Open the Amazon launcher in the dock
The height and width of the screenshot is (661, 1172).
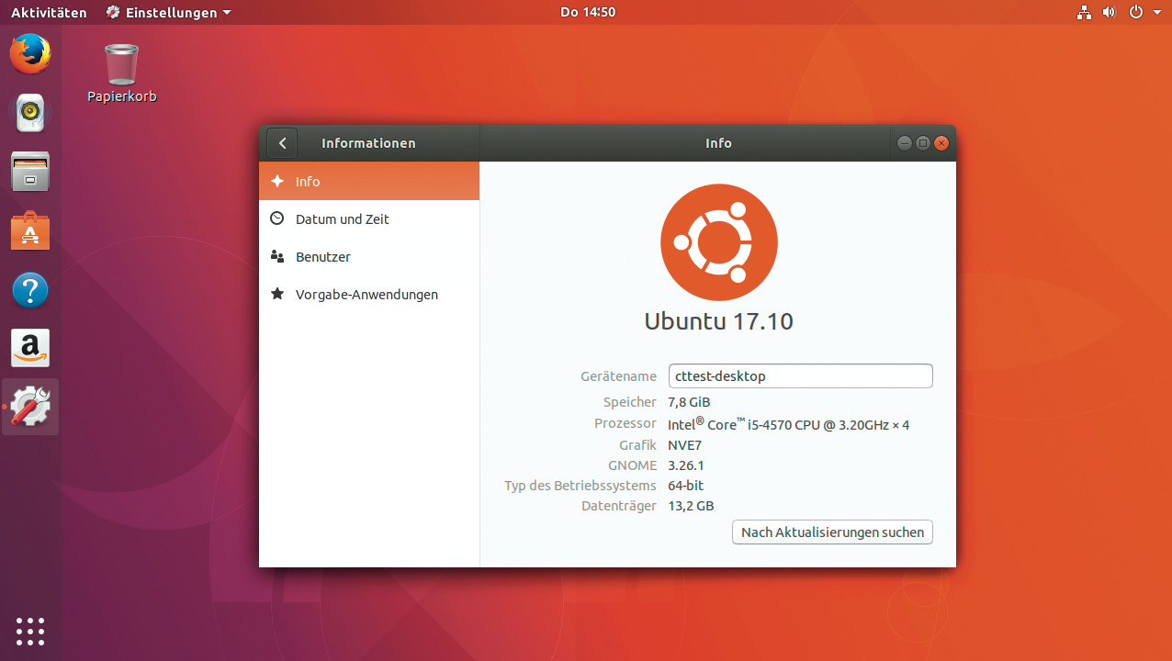point(29,348)
